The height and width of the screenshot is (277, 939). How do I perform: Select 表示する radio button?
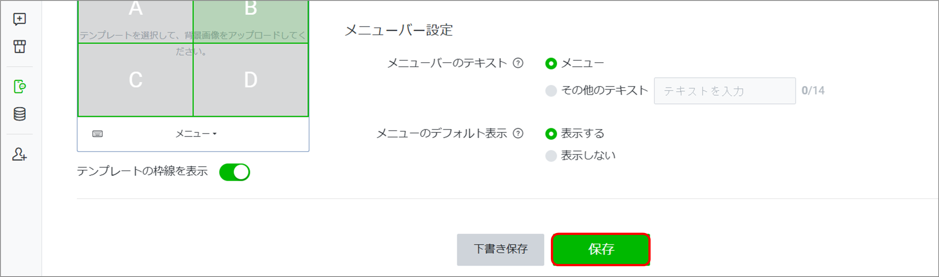click(551, 134)
